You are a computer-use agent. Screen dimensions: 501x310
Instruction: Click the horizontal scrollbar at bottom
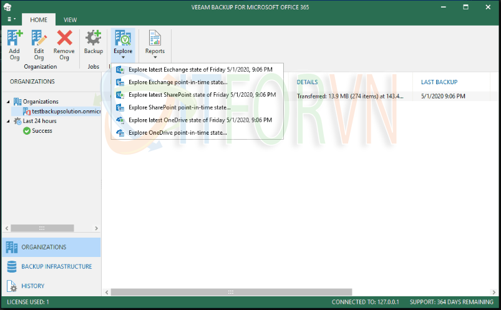230,292
